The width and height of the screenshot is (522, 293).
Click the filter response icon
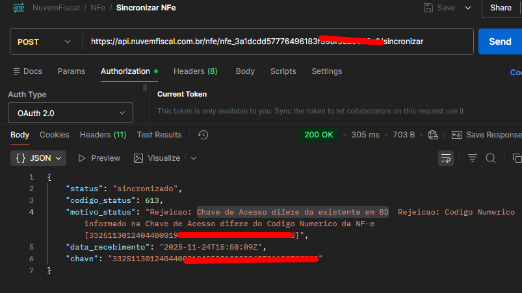[473, 158]
